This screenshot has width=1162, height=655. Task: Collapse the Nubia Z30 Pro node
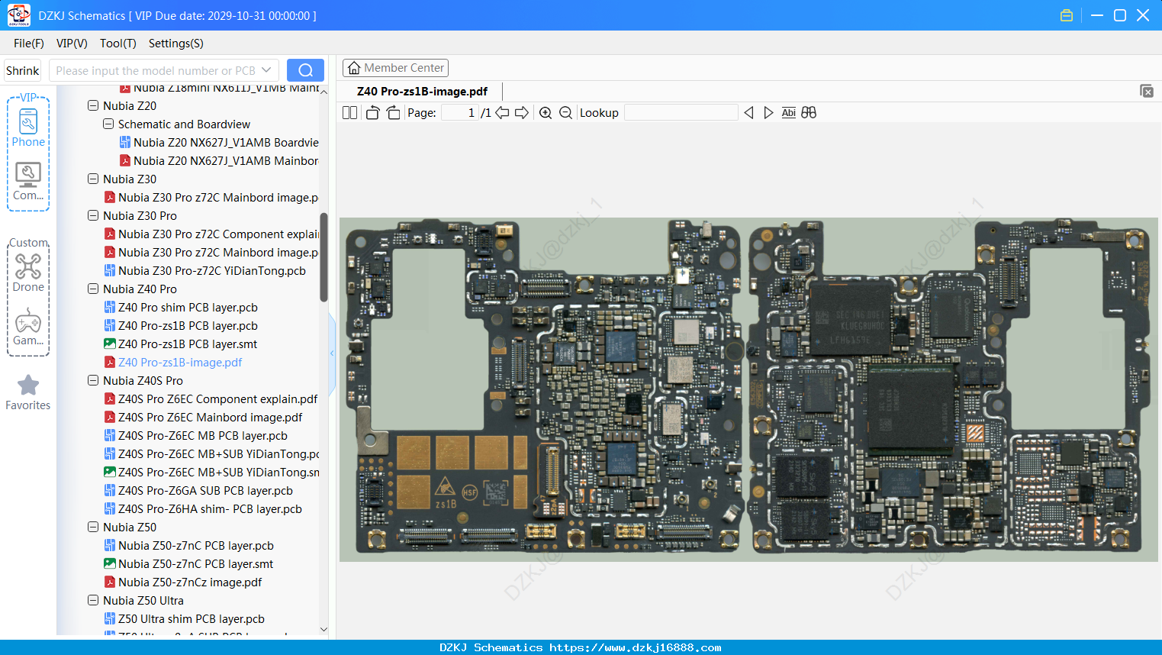93,216
